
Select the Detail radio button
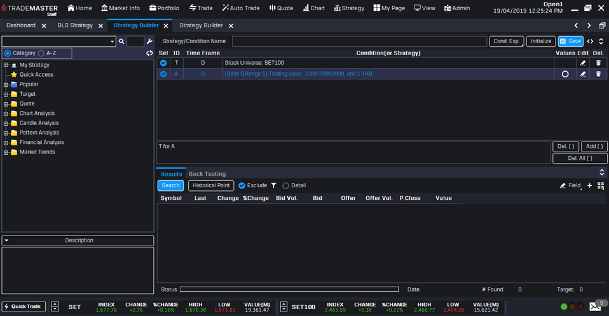[286, 186]
